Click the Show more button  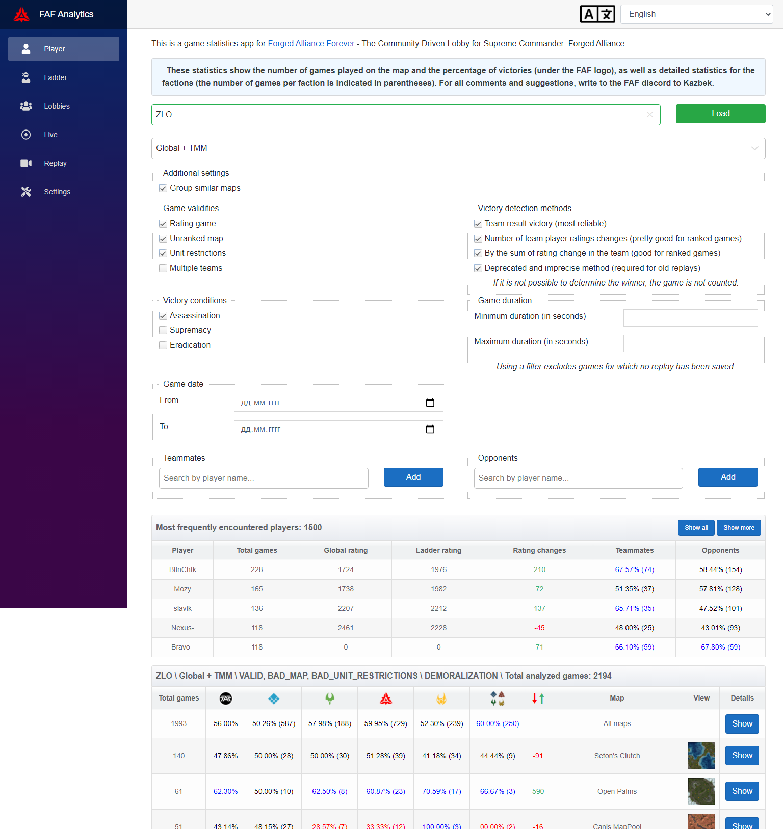tap(739, 528)
